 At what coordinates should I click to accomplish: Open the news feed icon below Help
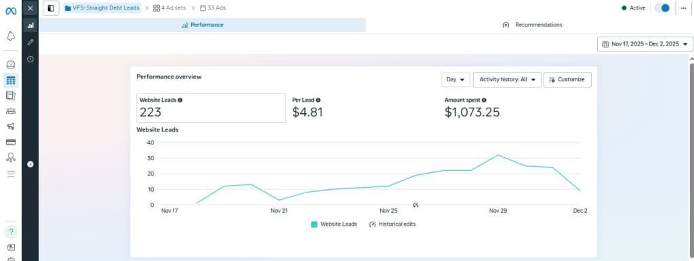(x=11, y=247)
